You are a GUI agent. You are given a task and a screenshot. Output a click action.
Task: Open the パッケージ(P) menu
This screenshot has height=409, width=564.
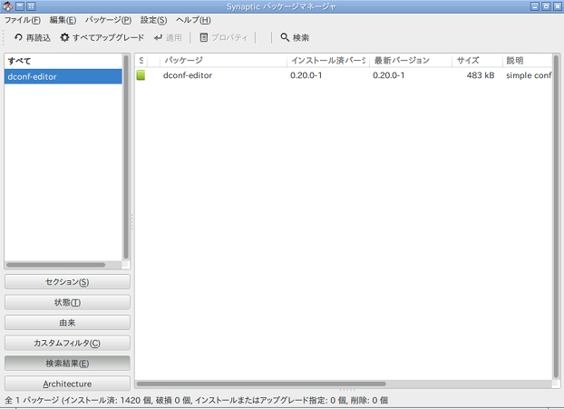(x=108, y=20)
